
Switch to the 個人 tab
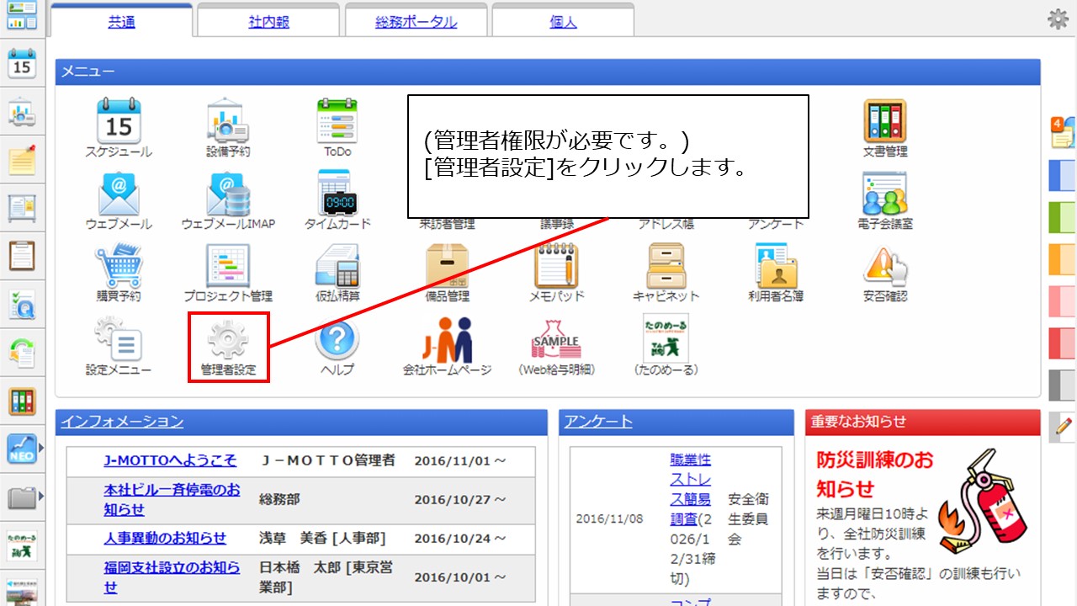click(562, 21)
